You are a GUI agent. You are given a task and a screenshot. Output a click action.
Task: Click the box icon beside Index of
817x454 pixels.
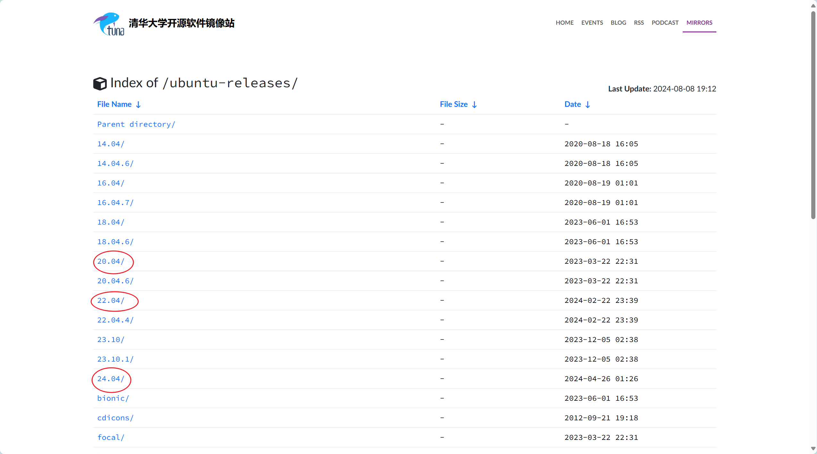pos(100,83)
